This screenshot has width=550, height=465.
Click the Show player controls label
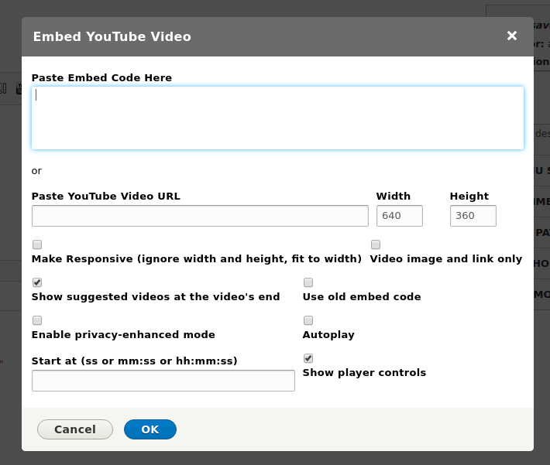(364, 372)
